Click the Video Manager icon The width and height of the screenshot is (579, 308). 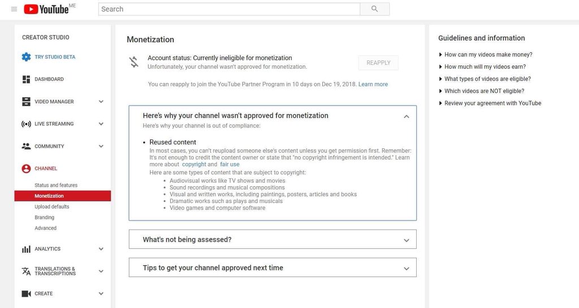click(x=26, y=102)
